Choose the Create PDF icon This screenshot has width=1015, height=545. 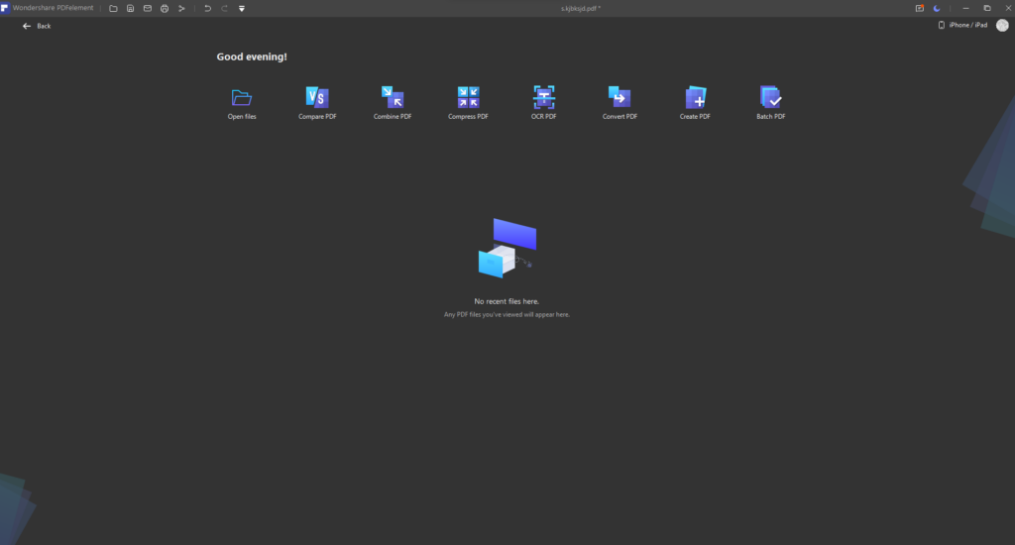pos(695,98)
